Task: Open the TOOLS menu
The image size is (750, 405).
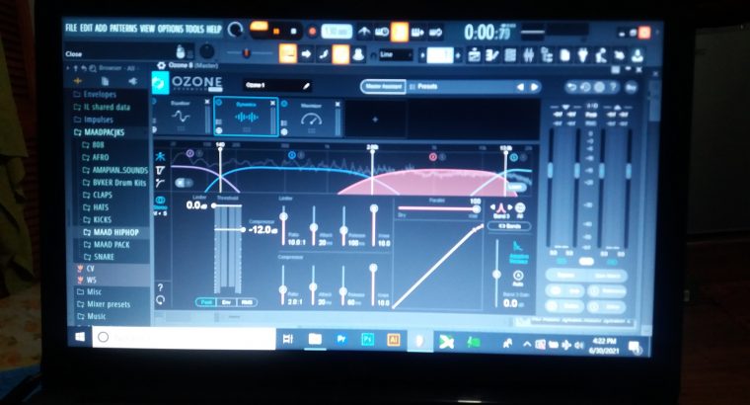Action: [194, 30]
